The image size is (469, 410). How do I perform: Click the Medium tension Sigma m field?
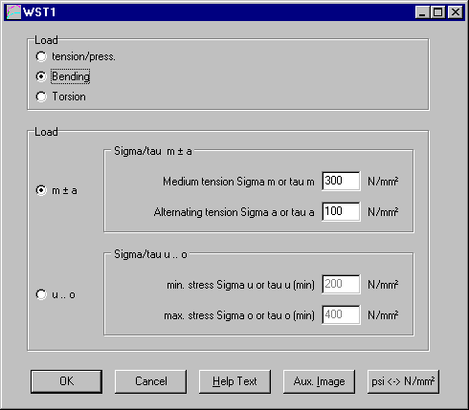click(x=341, y=181)
